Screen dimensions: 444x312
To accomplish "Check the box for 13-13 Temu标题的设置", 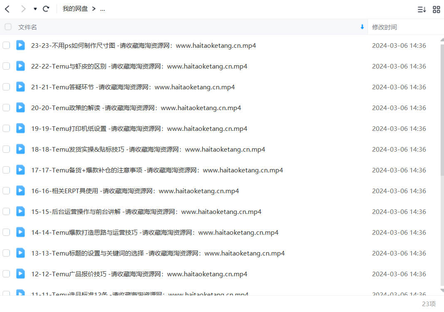I will tap(6, 253).
